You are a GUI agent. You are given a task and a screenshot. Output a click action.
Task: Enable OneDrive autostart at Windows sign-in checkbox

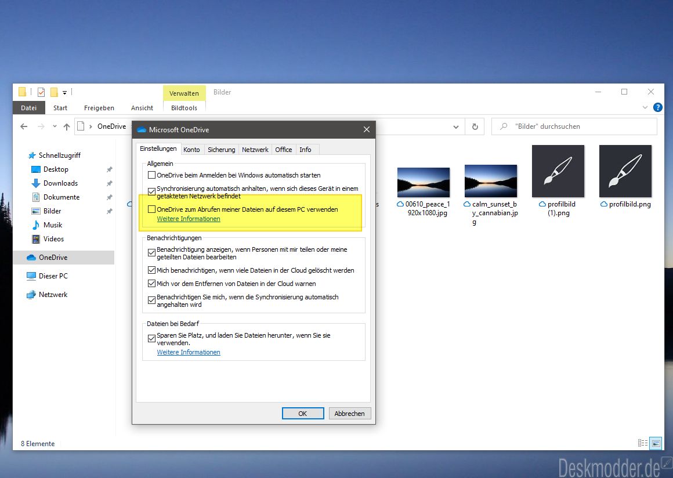[151, 175]
